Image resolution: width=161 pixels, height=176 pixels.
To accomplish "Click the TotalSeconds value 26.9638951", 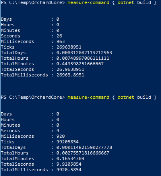I will [70, 69].
